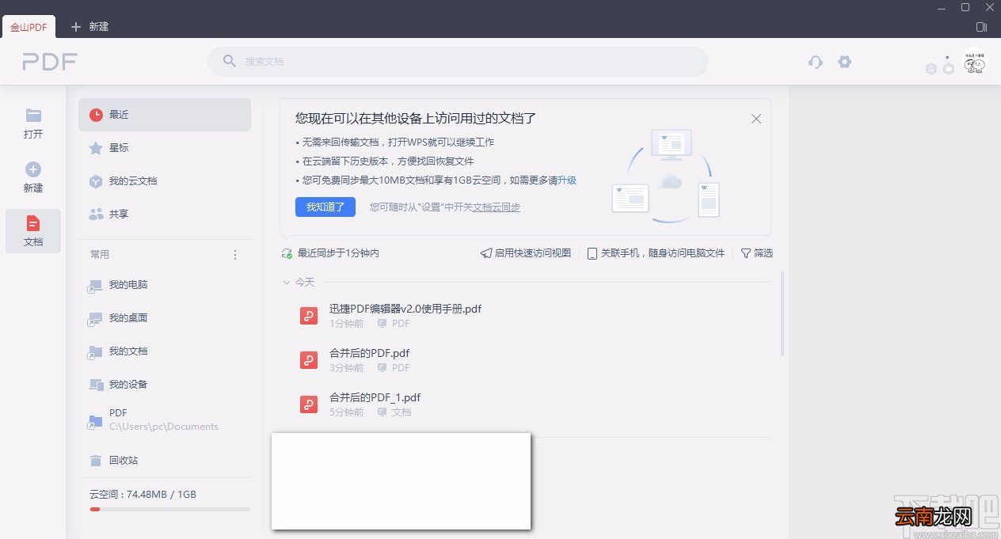Click the 新建 new tab button

click(89, 27)
